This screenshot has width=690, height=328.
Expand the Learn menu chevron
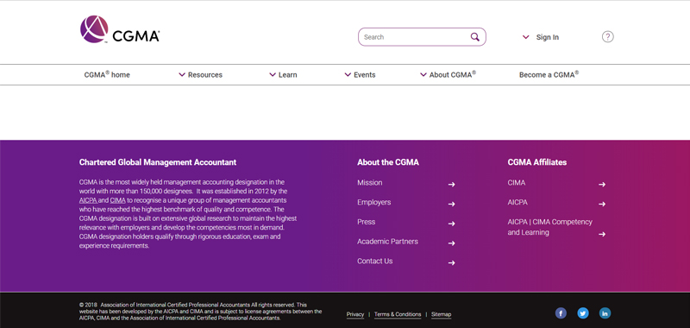[273, 75]
